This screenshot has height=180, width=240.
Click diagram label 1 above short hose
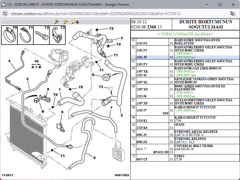tap(60, 89)
